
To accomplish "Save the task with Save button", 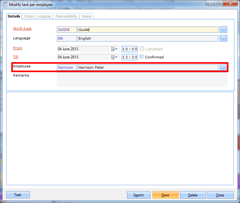I will [166, 195].
